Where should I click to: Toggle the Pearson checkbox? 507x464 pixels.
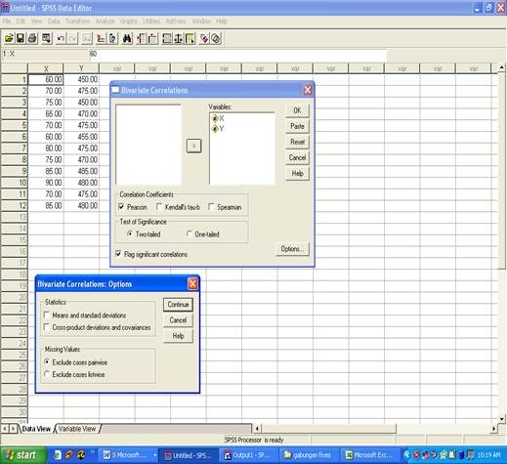click(x=121, y=207)
